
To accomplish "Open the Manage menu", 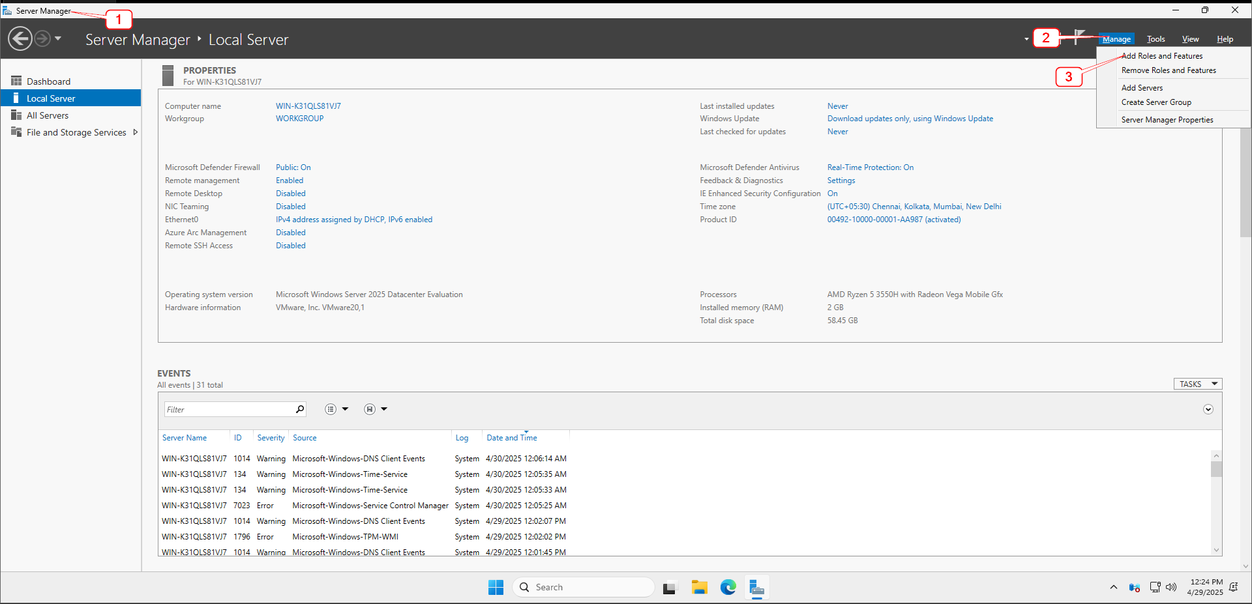I will click(x=1116, y=39).
